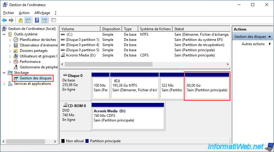The height and width of the screenshot is (152, 274).
Task: Collapse the Outils système tree node
Action: (4, 34)
